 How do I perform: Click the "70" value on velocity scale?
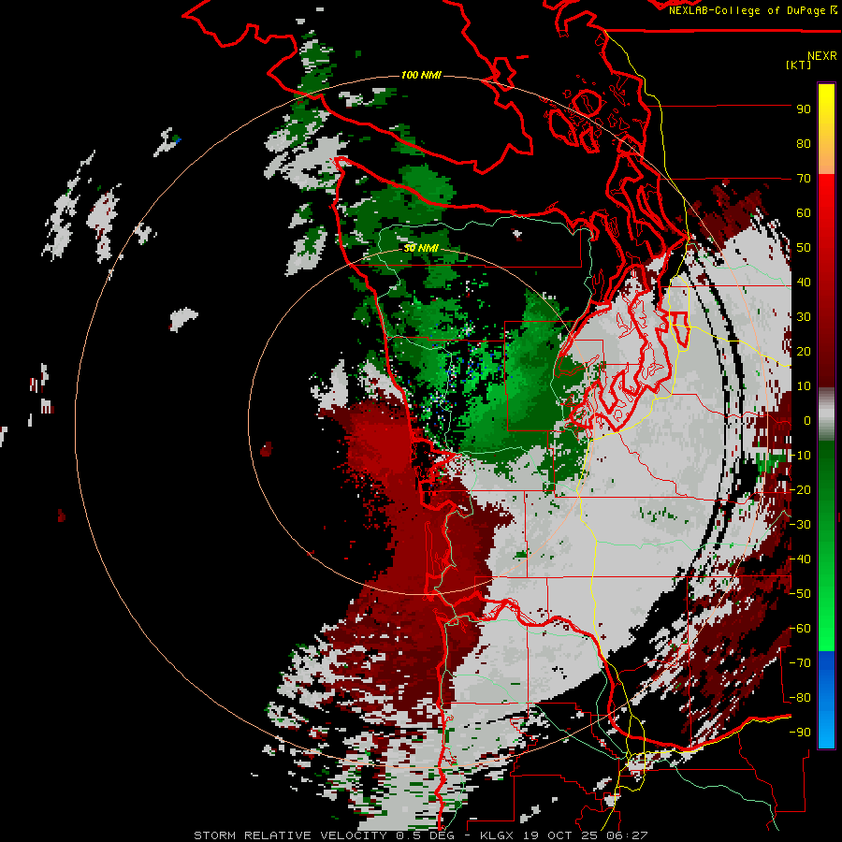[x=804, y=179]
